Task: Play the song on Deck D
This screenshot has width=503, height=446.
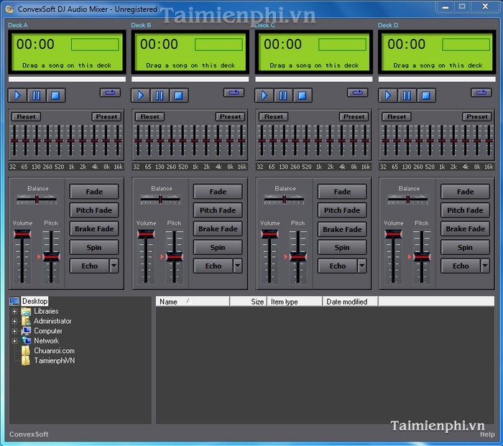Action: click(x=387, y=96)
